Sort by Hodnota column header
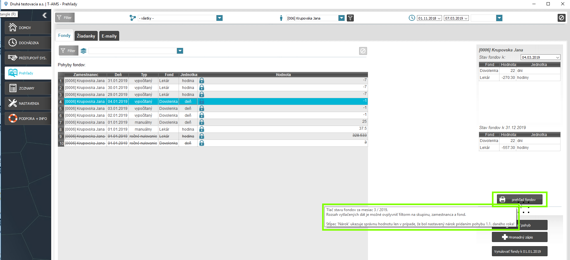570x260 pixels. [x=283, y=75]
